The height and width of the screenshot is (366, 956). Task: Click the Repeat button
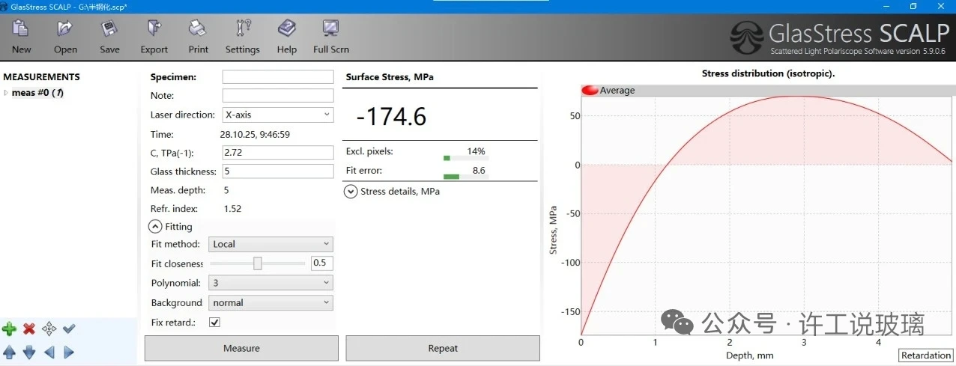click(443, 348)
